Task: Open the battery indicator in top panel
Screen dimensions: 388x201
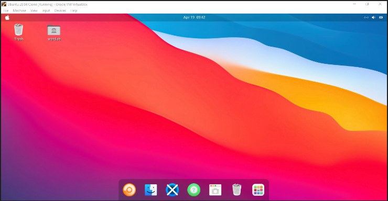Action: [x=381, y=17]
